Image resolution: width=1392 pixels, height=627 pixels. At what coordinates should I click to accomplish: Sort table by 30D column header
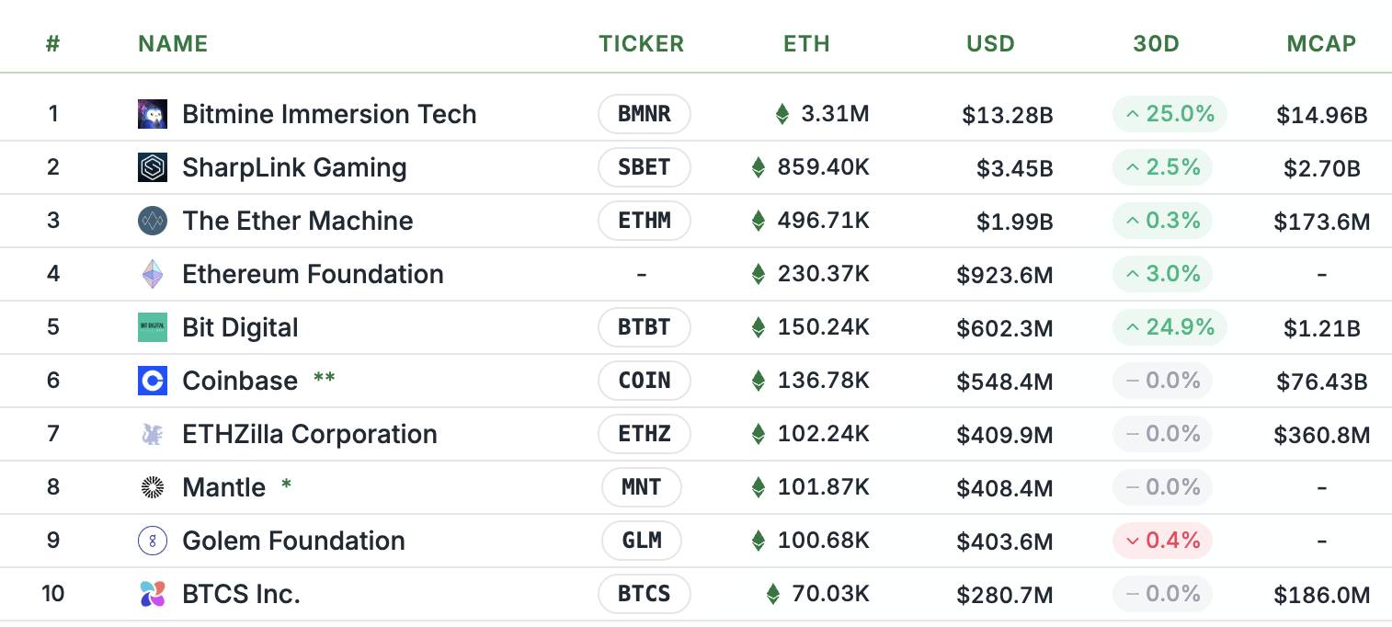tap(1156, 44)
